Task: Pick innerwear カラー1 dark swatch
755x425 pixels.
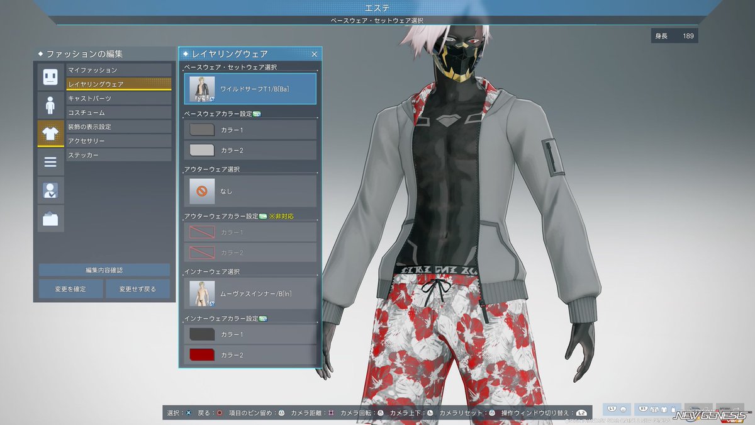Action: coord(202,334)
